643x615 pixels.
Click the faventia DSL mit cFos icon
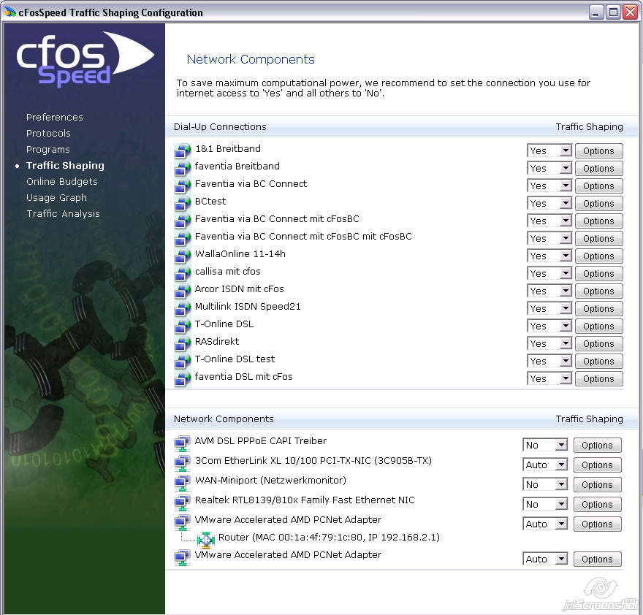click(183, 379)
